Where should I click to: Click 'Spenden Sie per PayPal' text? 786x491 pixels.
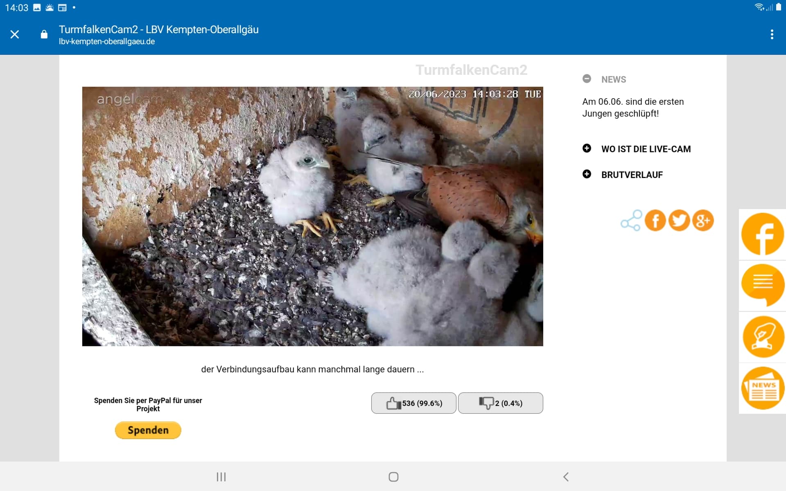148,404
